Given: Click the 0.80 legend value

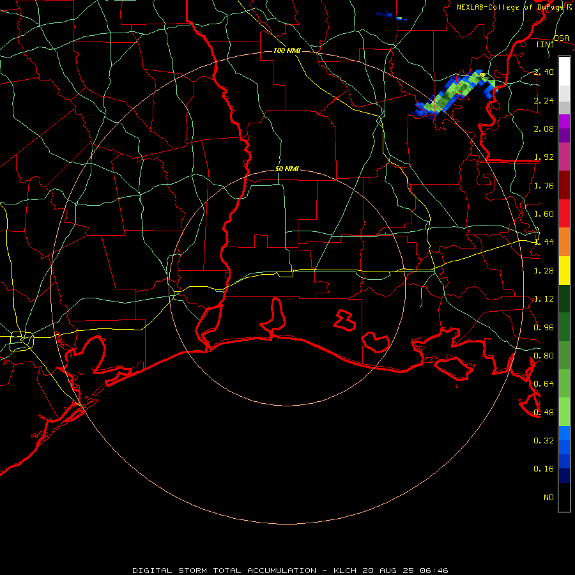Looking at the screenshot, I should (x=544, y=356).
